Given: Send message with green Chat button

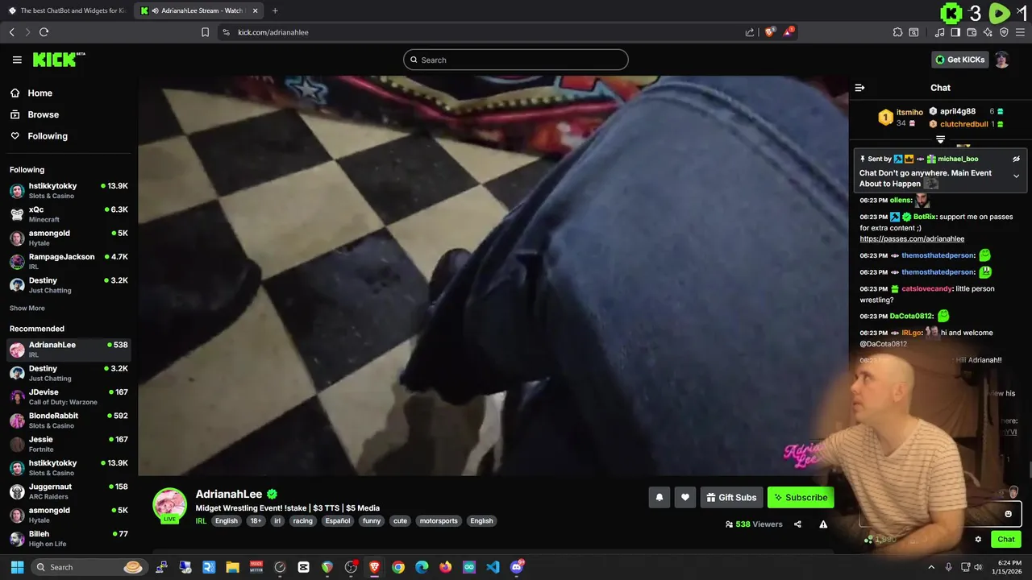Looking at the screenshot, I should click(1006, 540).
